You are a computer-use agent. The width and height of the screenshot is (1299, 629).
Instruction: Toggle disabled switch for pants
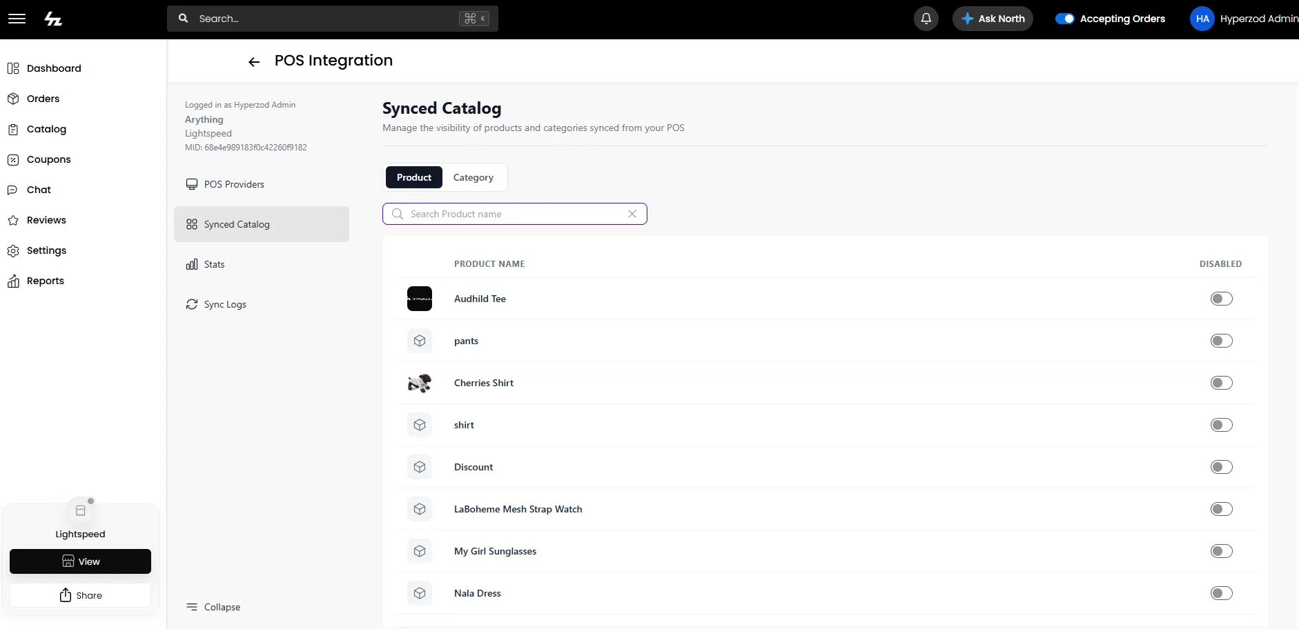[x=1221, y=341]
